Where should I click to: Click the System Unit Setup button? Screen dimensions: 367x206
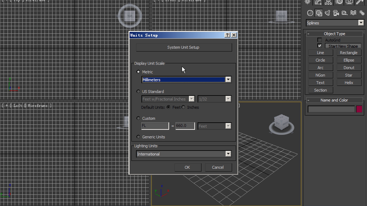pyautogui.click(x=183, y=48)
